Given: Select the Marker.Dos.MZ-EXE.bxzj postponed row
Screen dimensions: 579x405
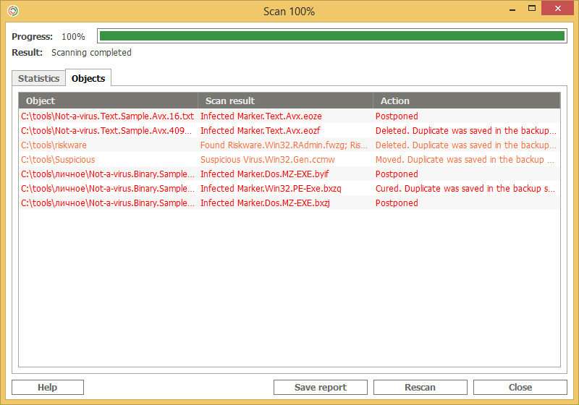Looking at the screenshot, I should pos(289,203).
